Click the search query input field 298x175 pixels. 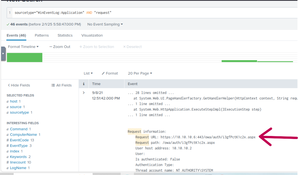(x=152, y=13)
